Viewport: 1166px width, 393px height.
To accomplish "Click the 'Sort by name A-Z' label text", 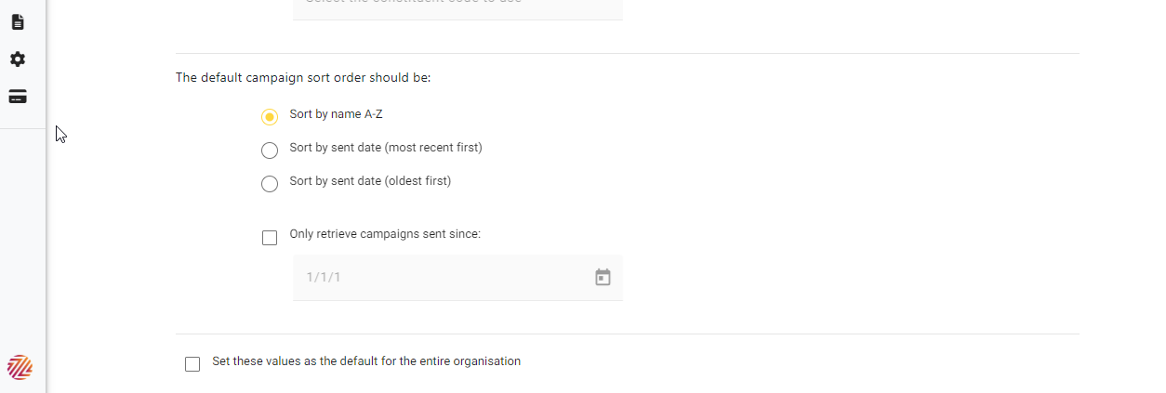I will click(336, 114).
